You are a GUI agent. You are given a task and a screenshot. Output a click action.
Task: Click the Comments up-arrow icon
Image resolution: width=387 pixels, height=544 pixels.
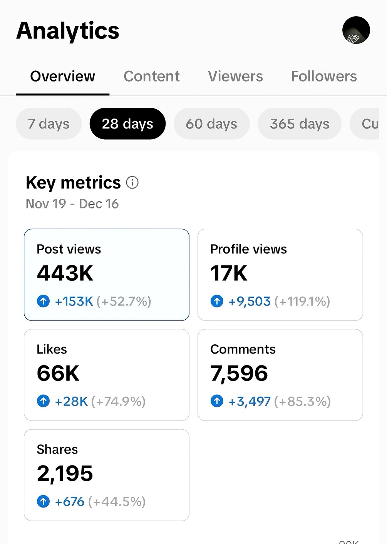(217, 401)
